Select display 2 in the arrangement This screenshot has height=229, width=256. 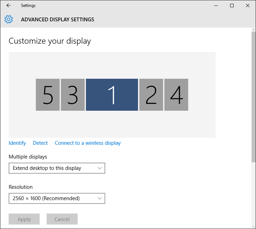point(151,95)
